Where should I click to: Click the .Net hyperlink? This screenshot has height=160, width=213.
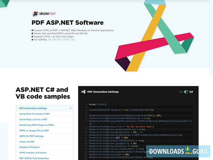pyautogui.click(x=72, y=39)
